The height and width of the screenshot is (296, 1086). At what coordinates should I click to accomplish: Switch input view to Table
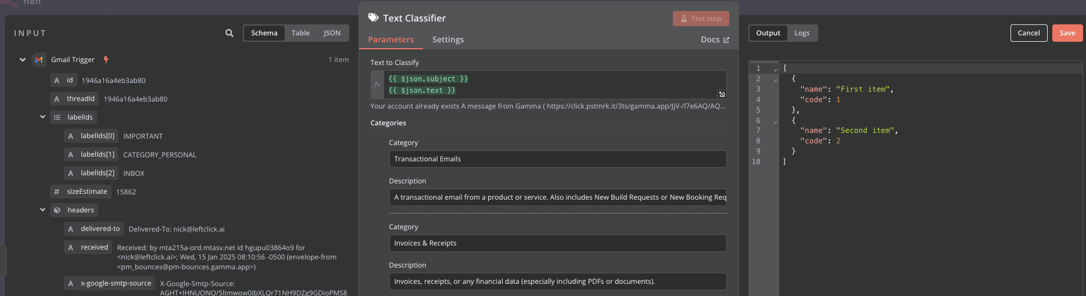[x=300, y=33]
